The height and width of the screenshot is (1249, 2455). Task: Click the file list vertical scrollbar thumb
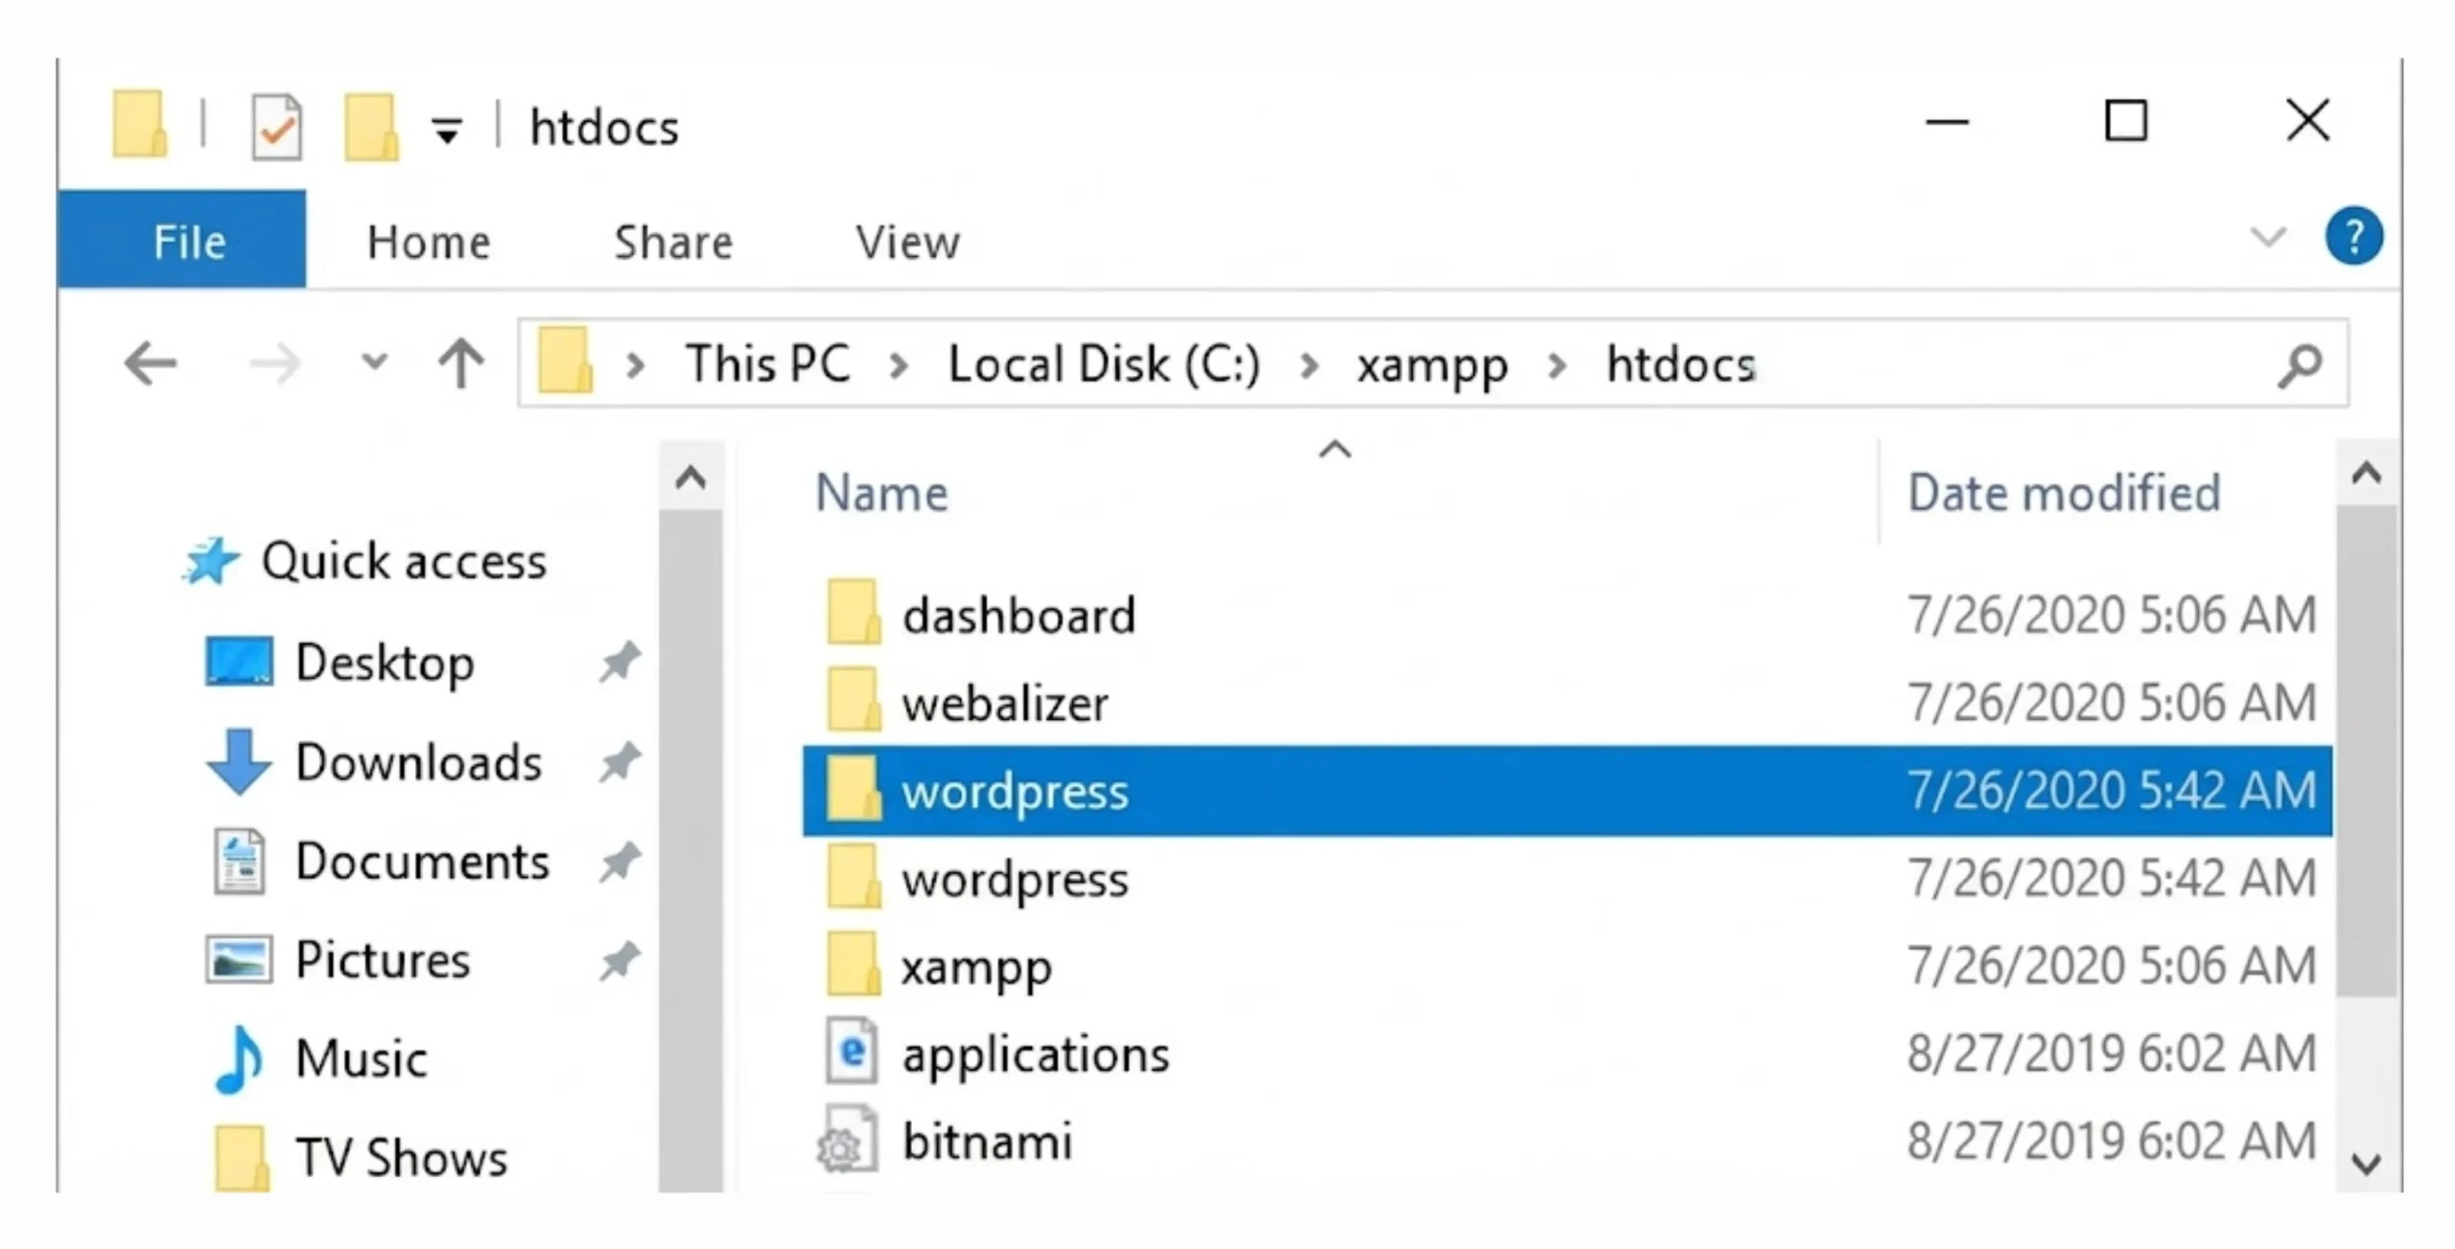point(2366,752)
